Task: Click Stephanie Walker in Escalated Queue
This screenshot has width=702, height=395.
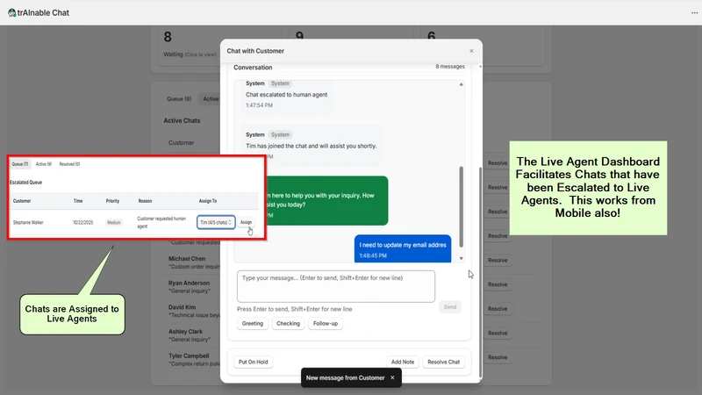Action: (28, 223)
